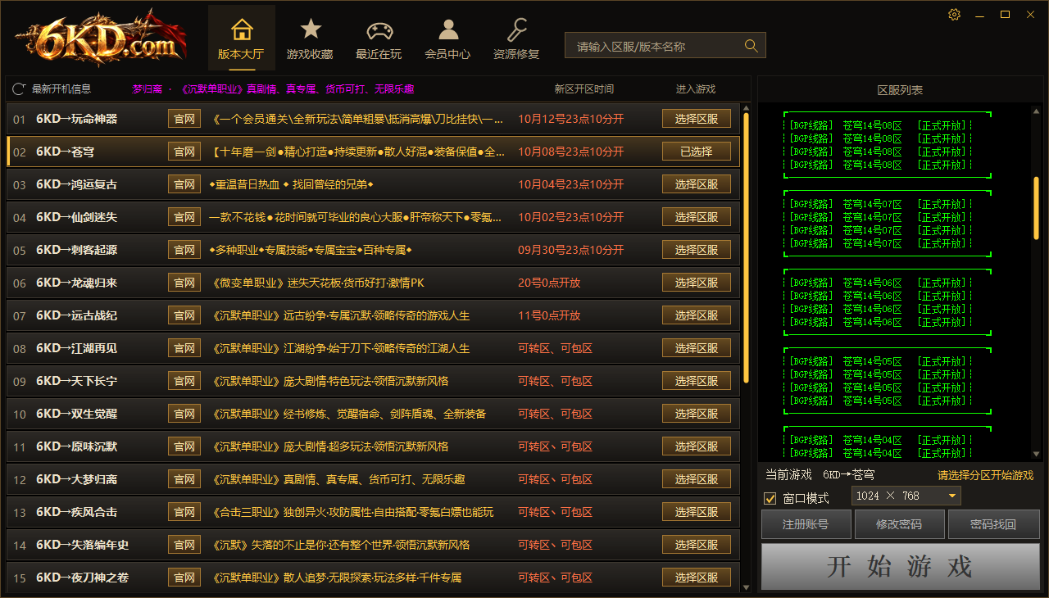Click 注册账号 button
The image size is (1049, 598).
[806, 524]
